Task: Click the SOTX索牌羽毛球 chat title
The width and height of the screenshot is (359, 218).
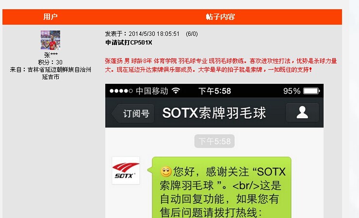Action: pyautogui.click(x=214, y=113)
